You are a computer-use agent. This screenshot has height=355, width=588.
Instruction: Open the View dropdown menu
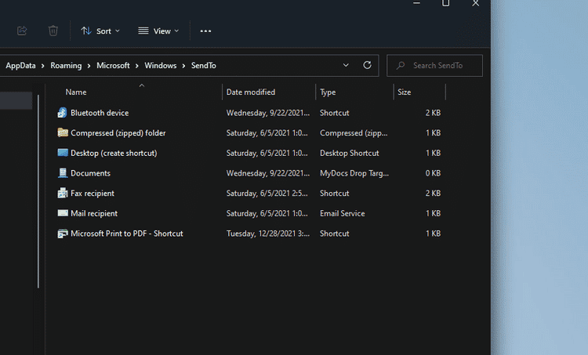click(158, 31)
